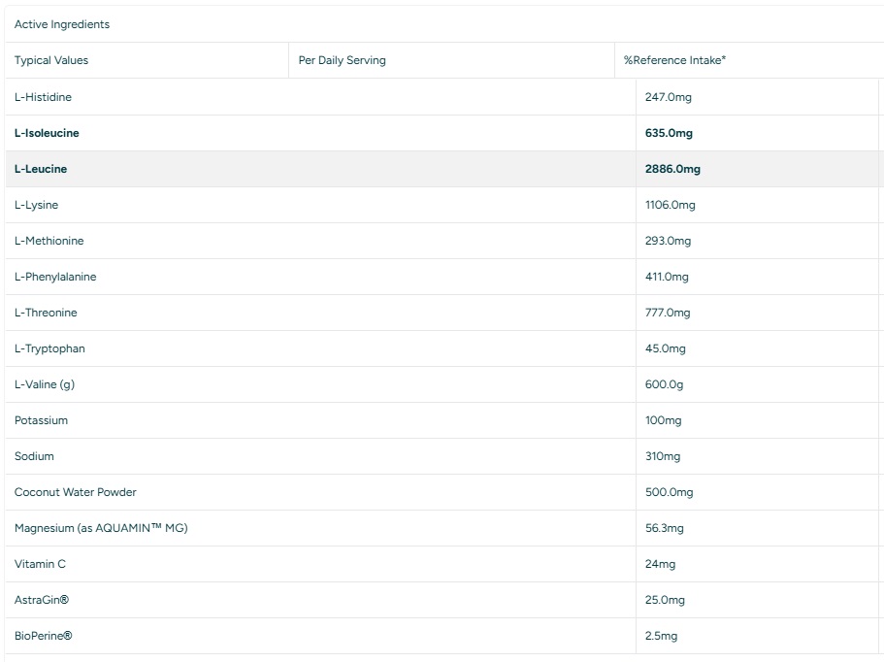Select the L-Histidine ingredient name

[x=44, y=97]
